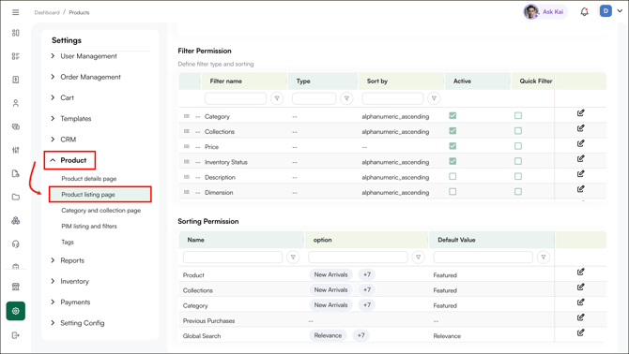Click New Arrivals chip in Collections row
The width and height of the screenshot is (629, 354).
point(331,290)
